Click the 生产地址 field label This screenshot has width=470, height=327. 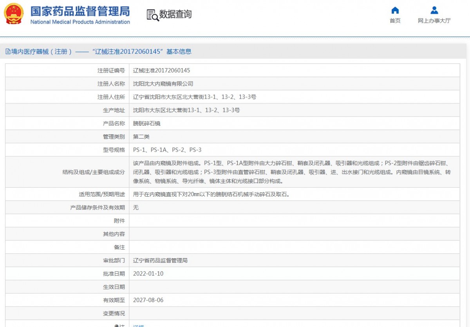coord(114,110)
